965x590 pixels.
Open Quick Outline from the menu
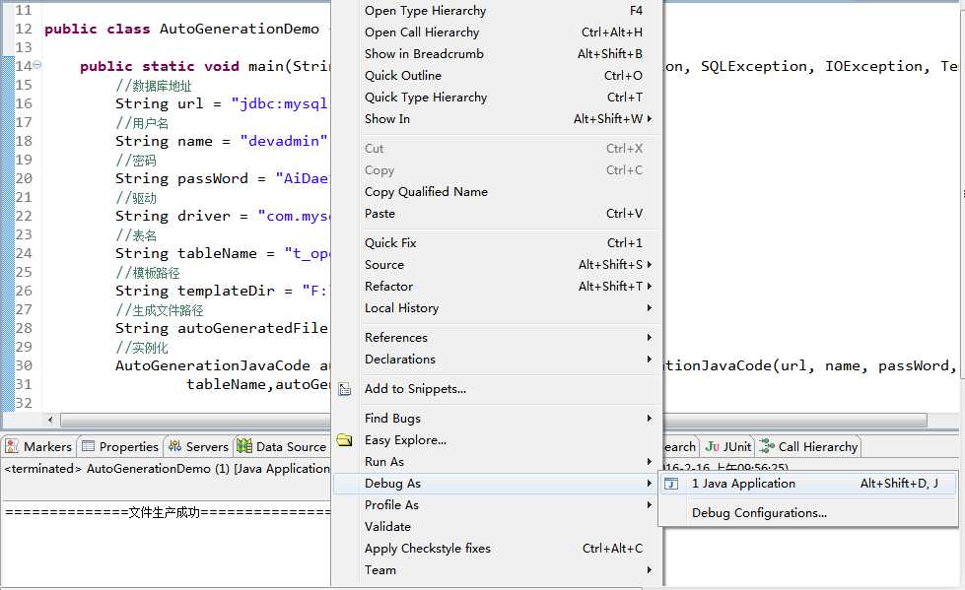pos(497,75)
